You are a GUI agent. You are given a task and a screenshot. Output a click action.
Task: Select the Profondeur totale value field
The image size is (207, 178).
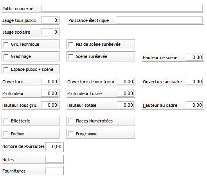[125, 93]
